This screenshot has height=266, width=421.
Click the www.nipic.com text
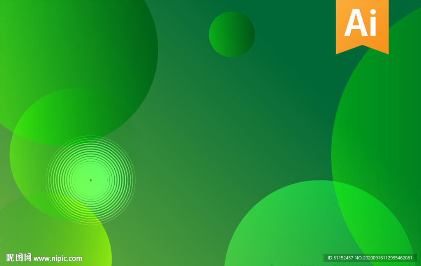coord(58,259)
